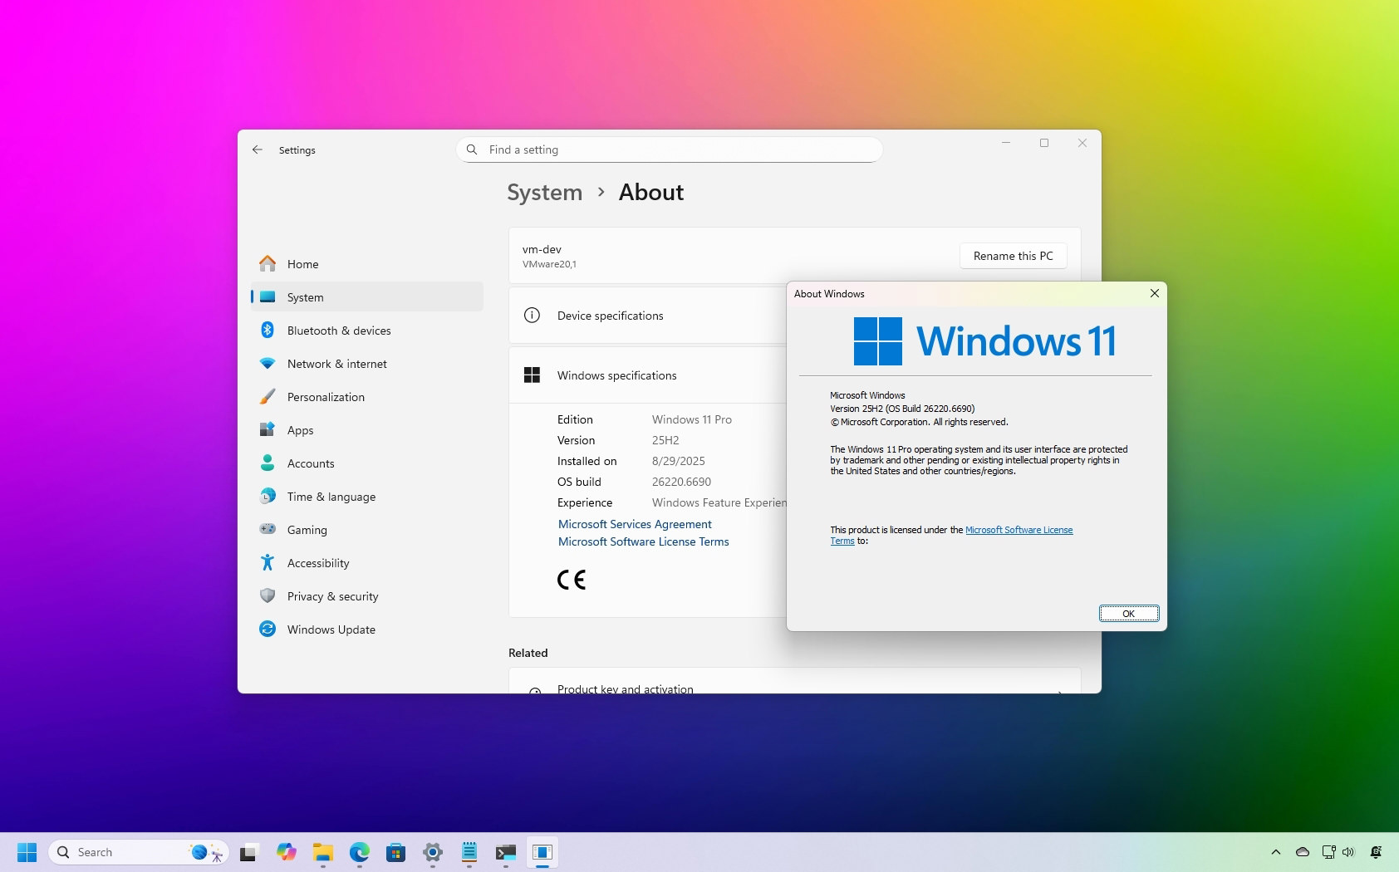Open Network & internet settings

[x=336, y=364]
